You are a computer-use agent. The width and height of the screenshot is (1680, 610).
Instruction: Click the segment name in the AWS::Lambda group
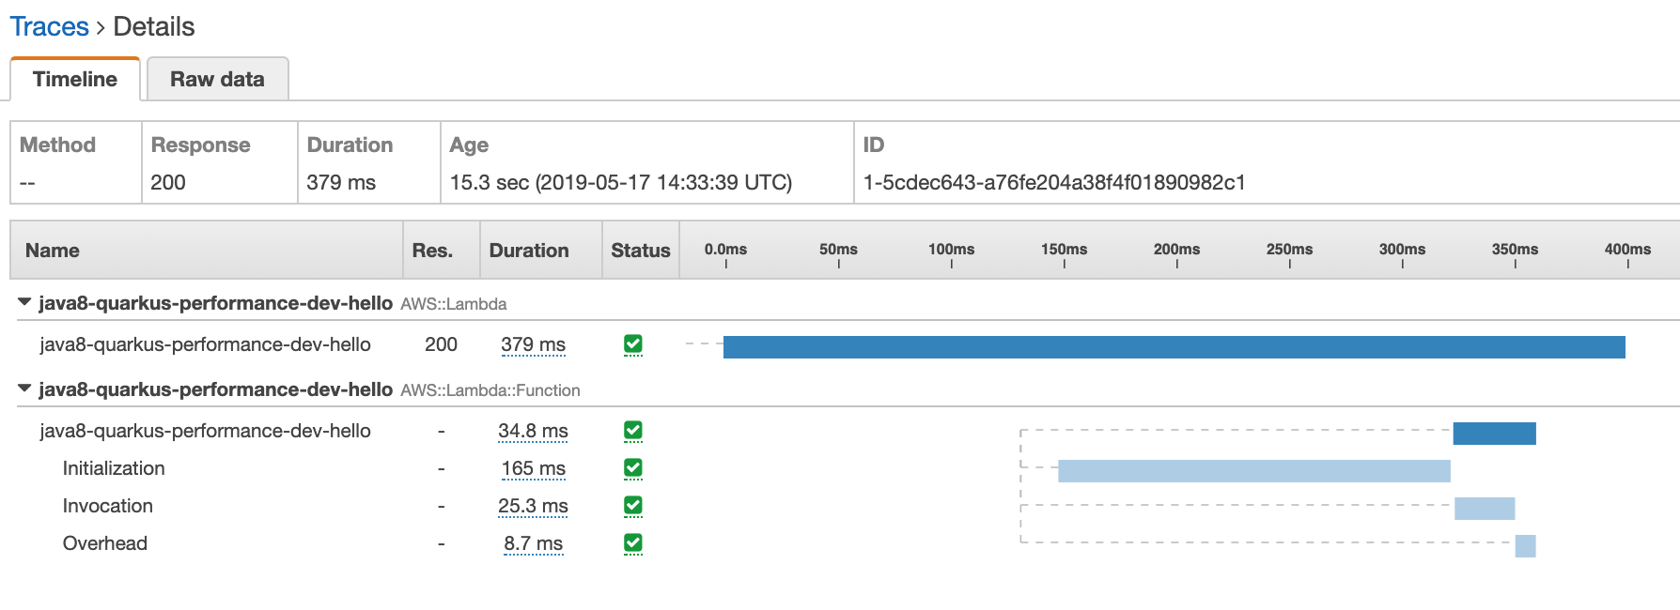[205, 344]
